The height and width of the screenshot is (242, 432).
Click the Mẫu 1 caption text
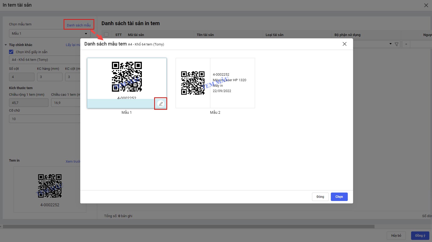(127, 112)
